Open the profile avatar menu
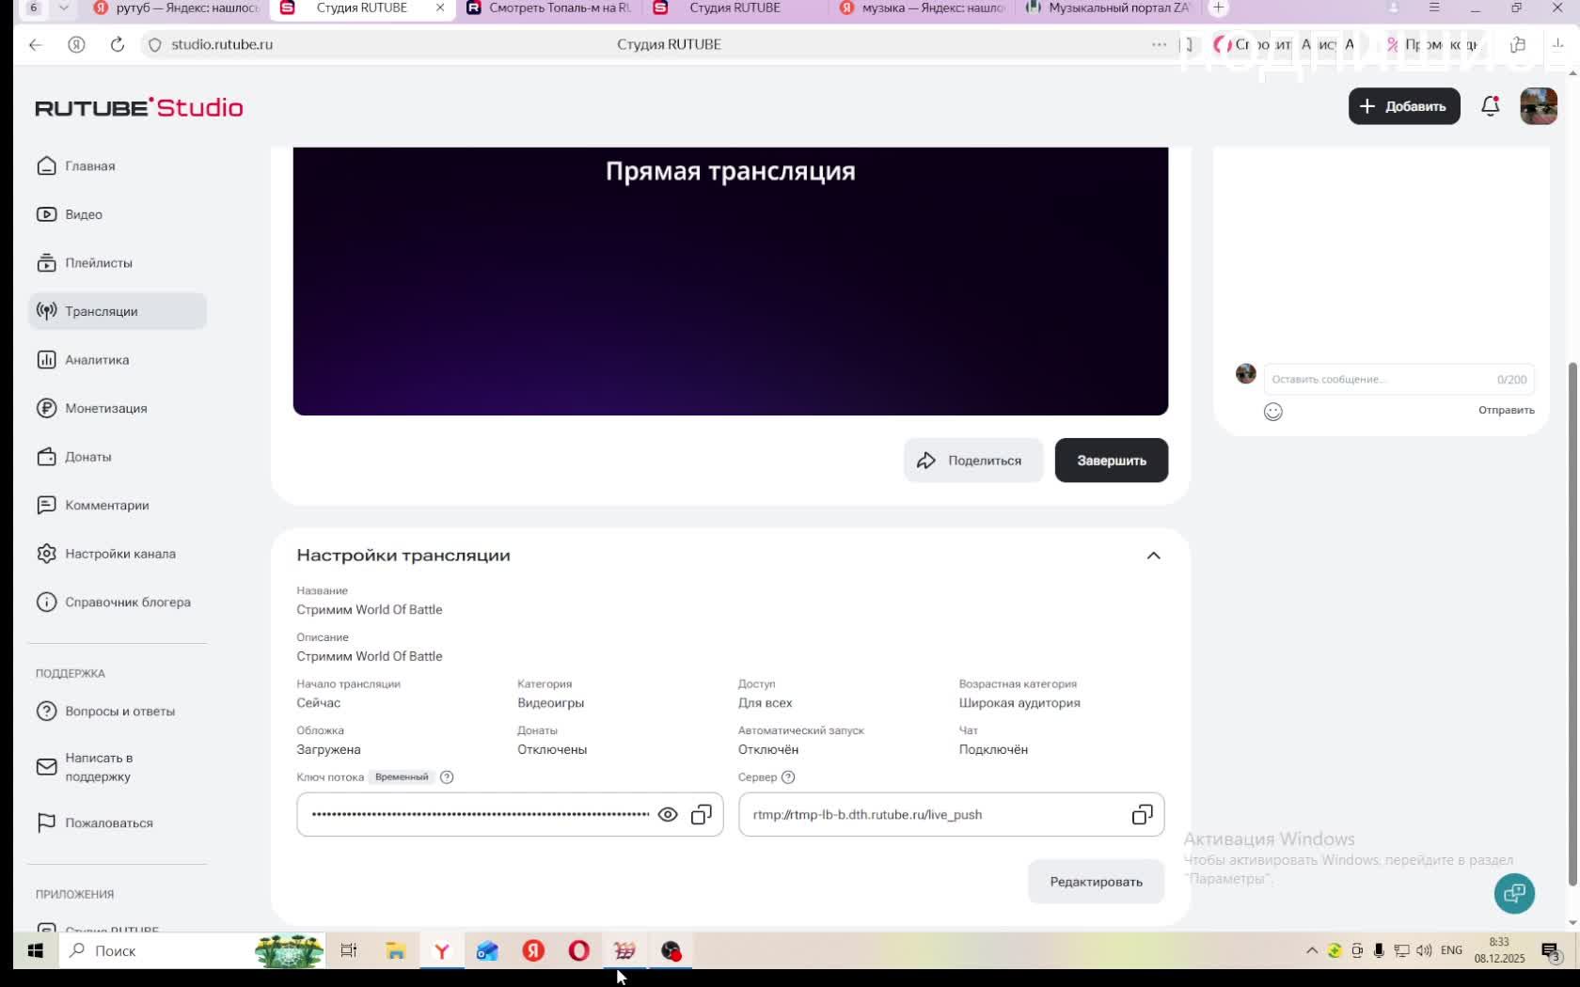The image size is (1580, 987). point(1538,106)
